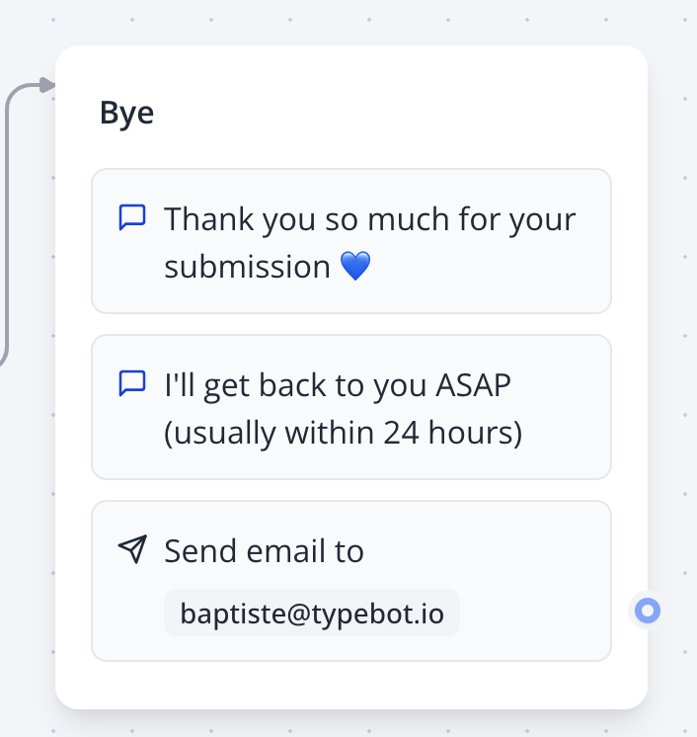This screenshot has height=737, width=697.
Task: Select the "Thank you so much" text block
Action: point(350,241)
